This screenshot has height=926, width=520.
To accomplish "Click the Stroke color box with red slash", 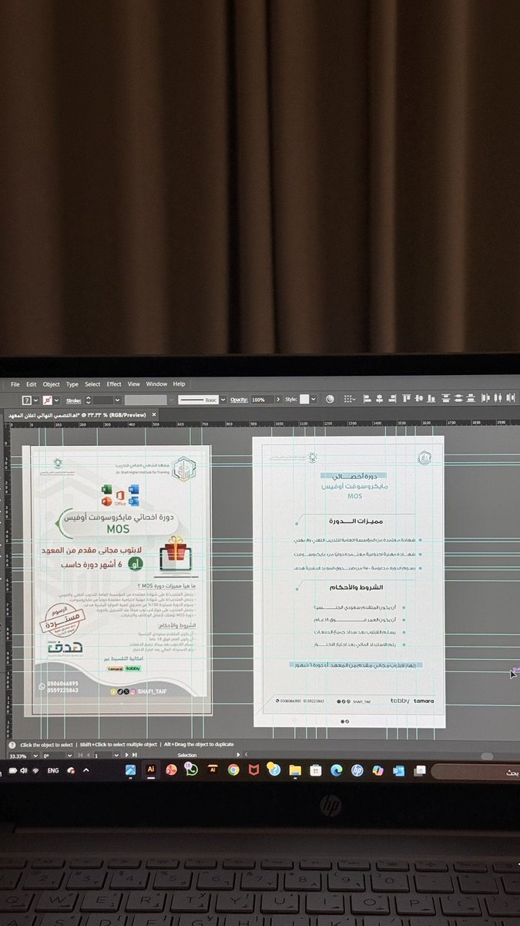I will pos(48,400).
